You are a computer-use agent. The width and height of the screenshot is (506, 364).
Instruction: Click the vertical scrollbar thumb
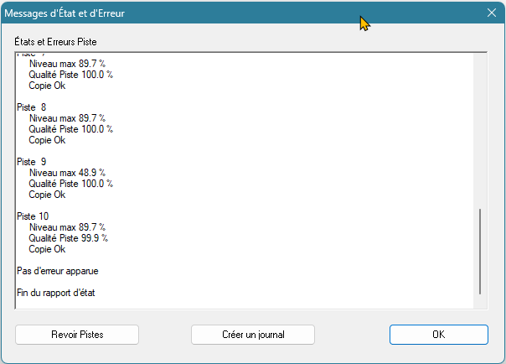[x=480, y=252]
